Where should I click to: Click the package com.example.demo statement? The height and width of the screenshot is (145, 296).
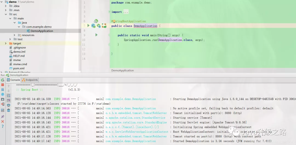pos(131,3)
